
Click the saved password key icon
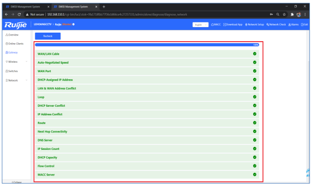[271, 15]
